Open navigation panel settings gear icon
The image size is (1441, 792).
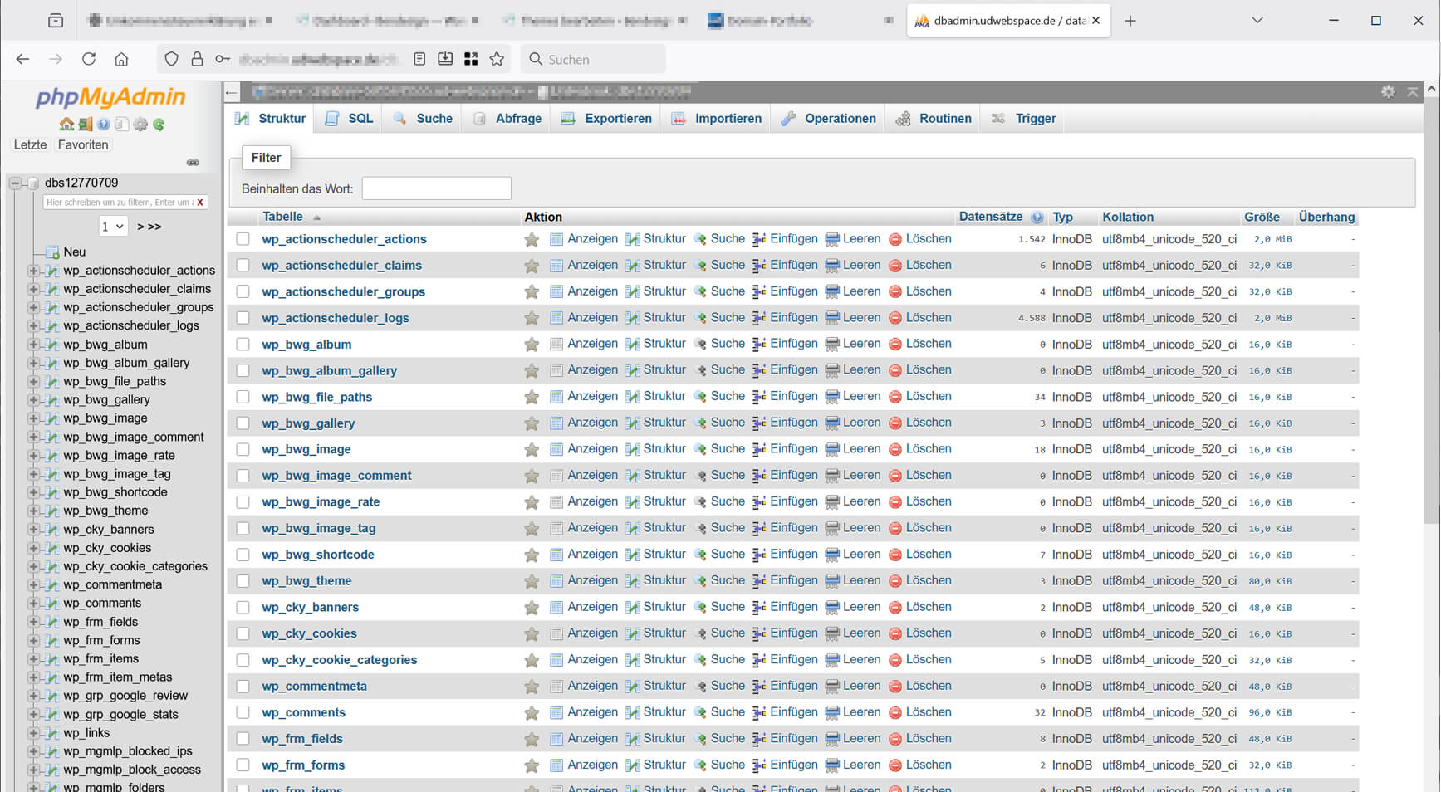140,125
